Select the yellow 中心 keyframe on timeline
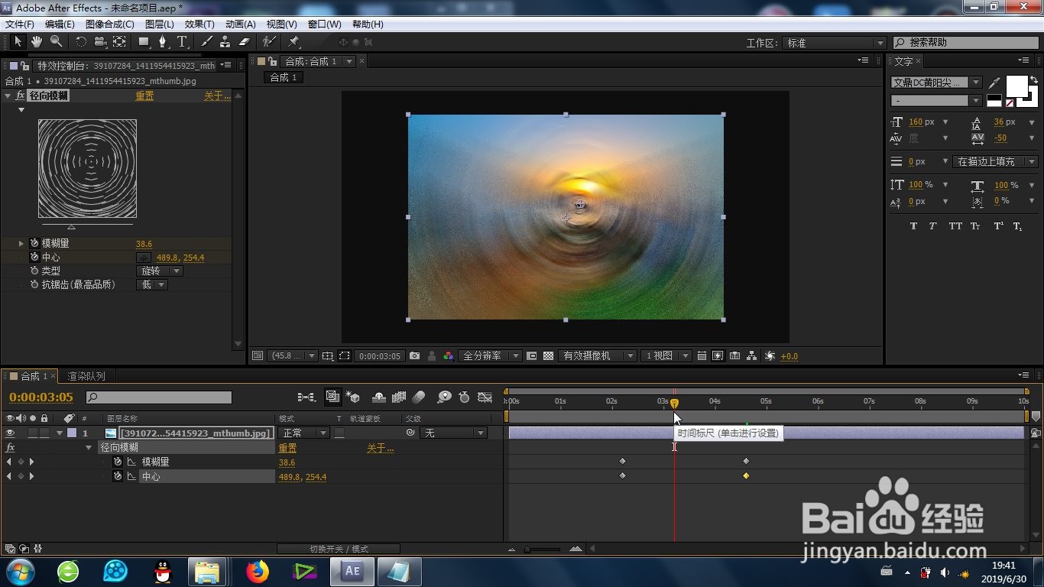 746,475
